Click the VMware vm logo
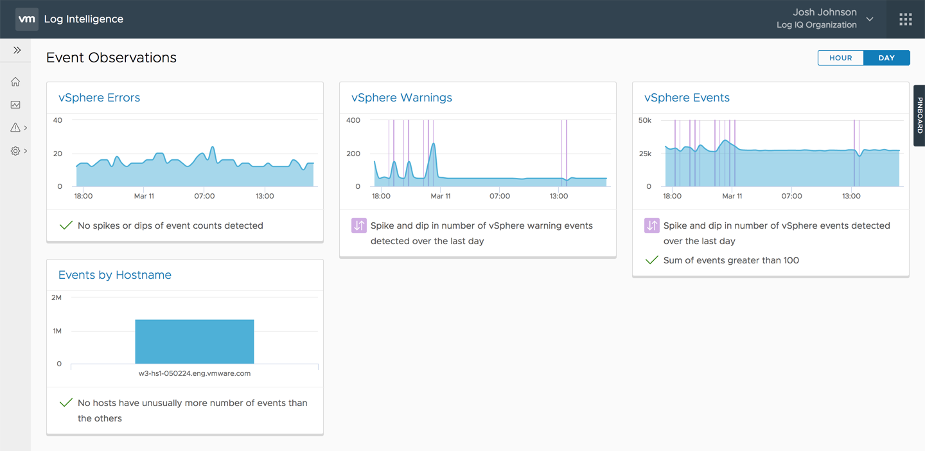This screenshot has height=451, width=925. [x=26, y=19]
